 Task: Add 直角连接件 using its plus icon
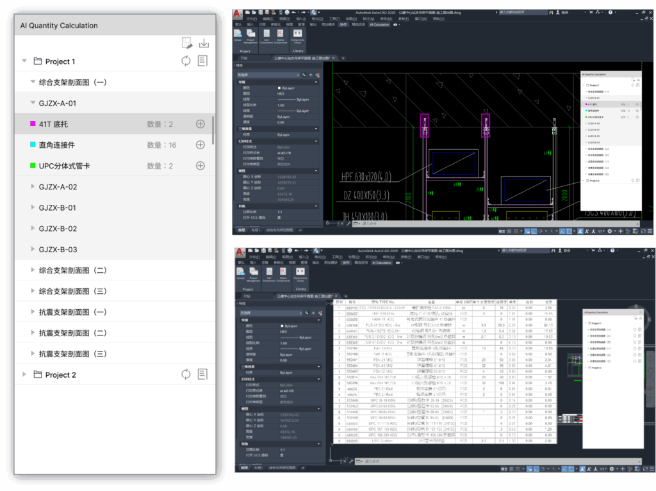coord(200,145)
